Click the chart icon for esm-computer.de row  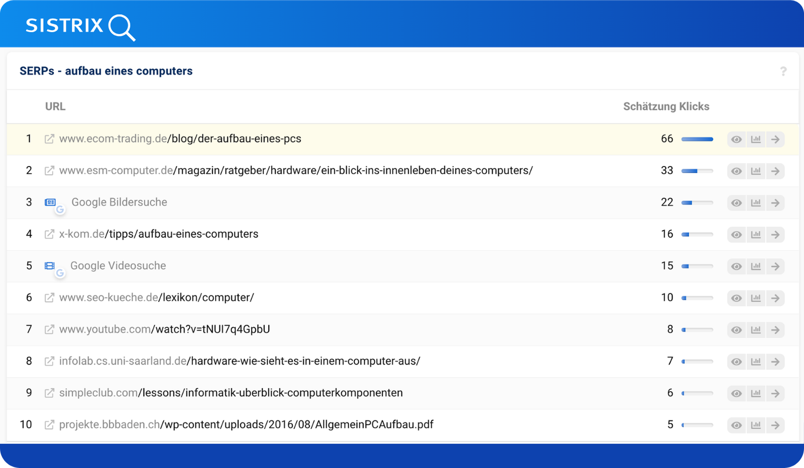756,171
